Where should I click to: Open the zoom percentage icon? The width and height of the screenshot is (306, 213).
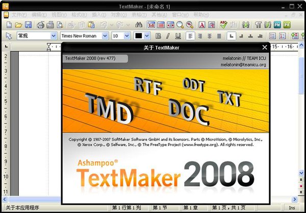click(x=190, y=25)
